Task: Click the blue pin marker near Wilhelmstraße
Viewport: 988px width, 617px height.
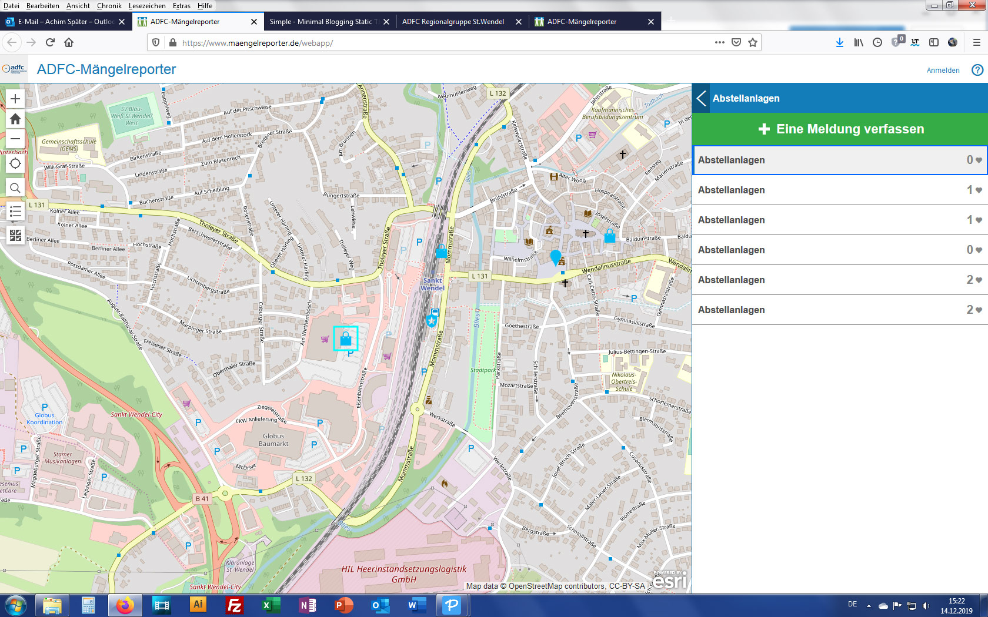Action: [555, 257]
